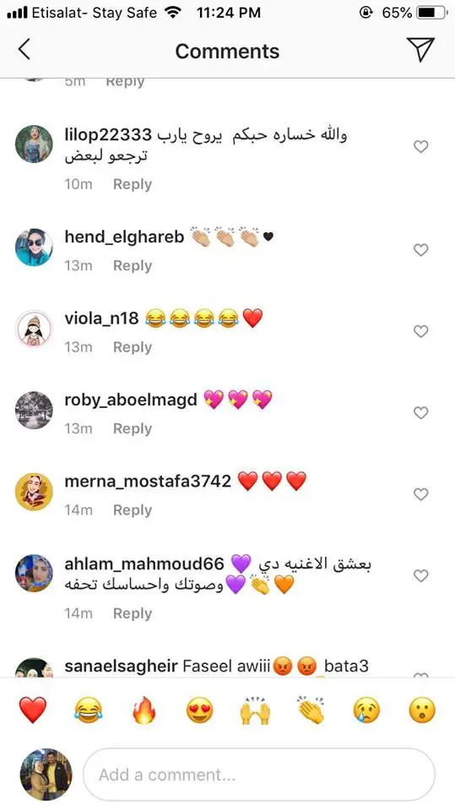Like the comment by lilop22333
Viewport: 455px width, 811px height.
point(421,146)
